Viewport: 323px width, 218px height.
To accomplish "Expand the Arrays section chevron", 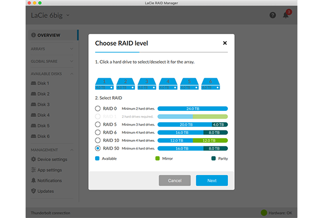I will tap(71, 49).
